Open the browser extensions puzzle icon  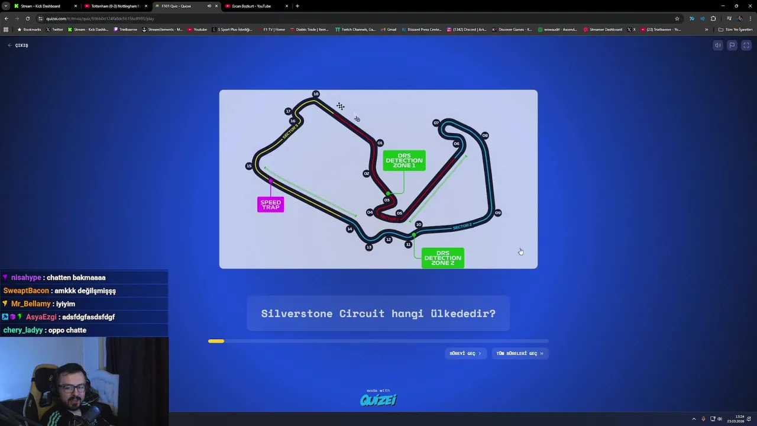pyautogui.click(x=713, y=18)
